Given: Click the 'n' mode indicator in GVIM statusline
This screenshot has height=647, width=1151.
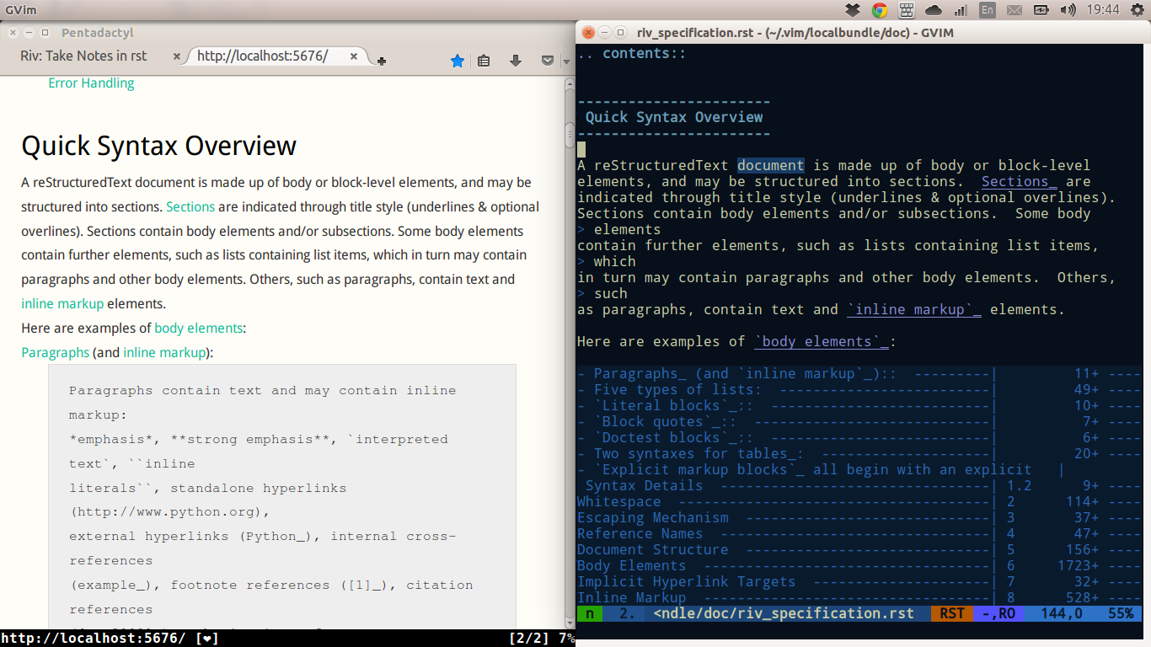Looking at the screenshot, I should click(x=590, y=613).
